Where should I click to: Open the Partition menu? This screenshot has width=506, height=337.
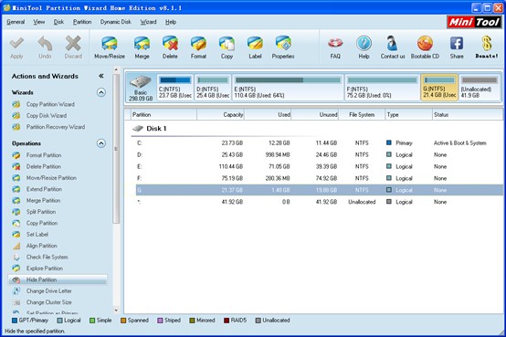pos(82,22)
